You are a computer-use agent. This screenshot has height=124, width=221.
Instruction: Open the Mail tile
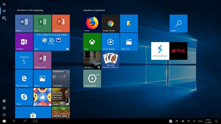[x=52, y=42]
